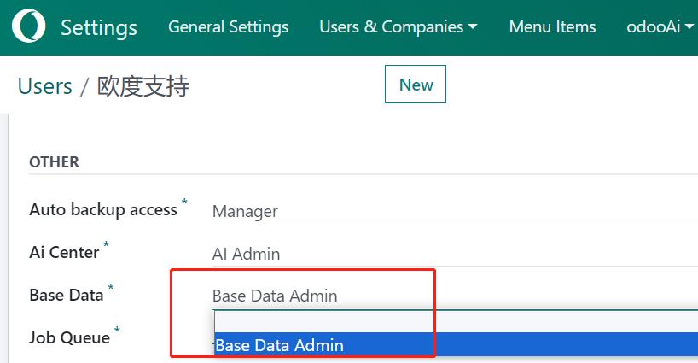Open the General Settings menu
Screen dimensions: 698x363
pos(228,27)
